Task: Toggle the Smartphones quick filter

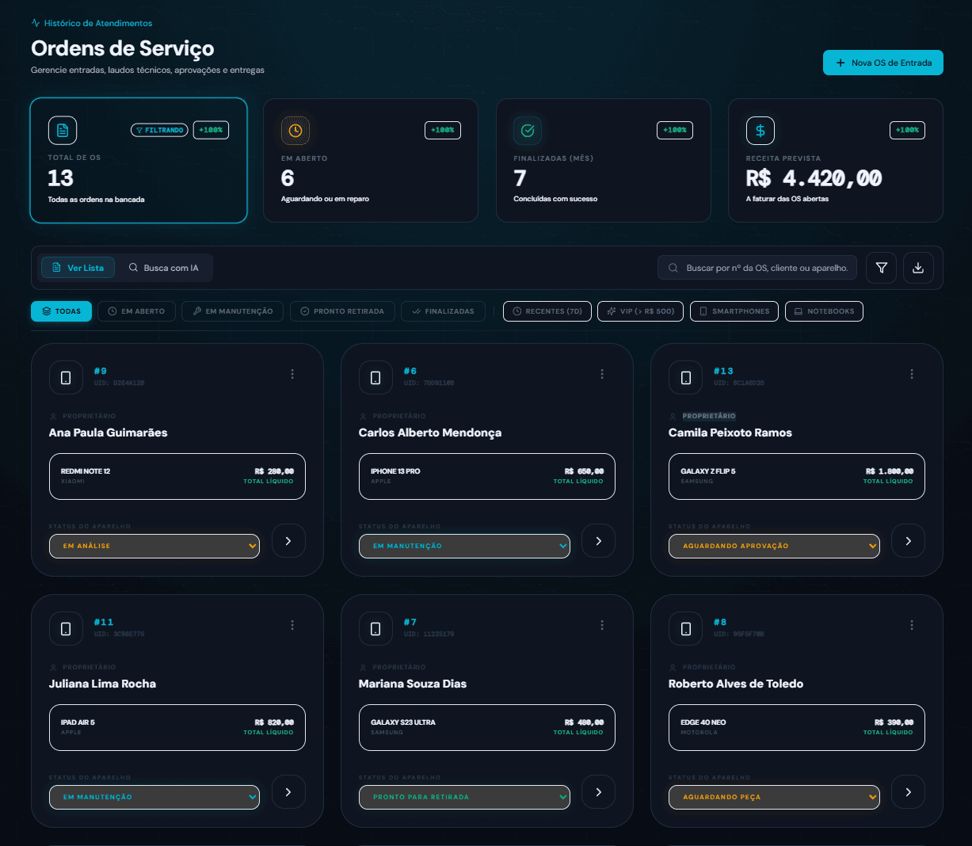Action: pyautogui.click(x=734, y=311)
